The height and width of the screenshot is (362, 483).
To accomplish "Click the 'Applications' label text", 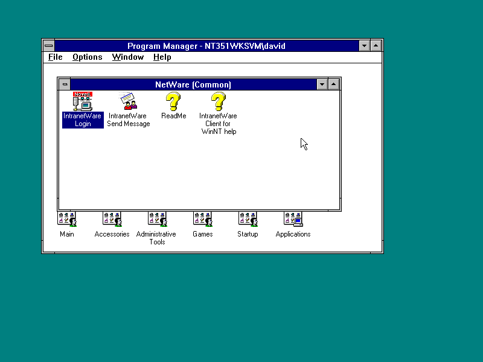I will pos(293,234).
